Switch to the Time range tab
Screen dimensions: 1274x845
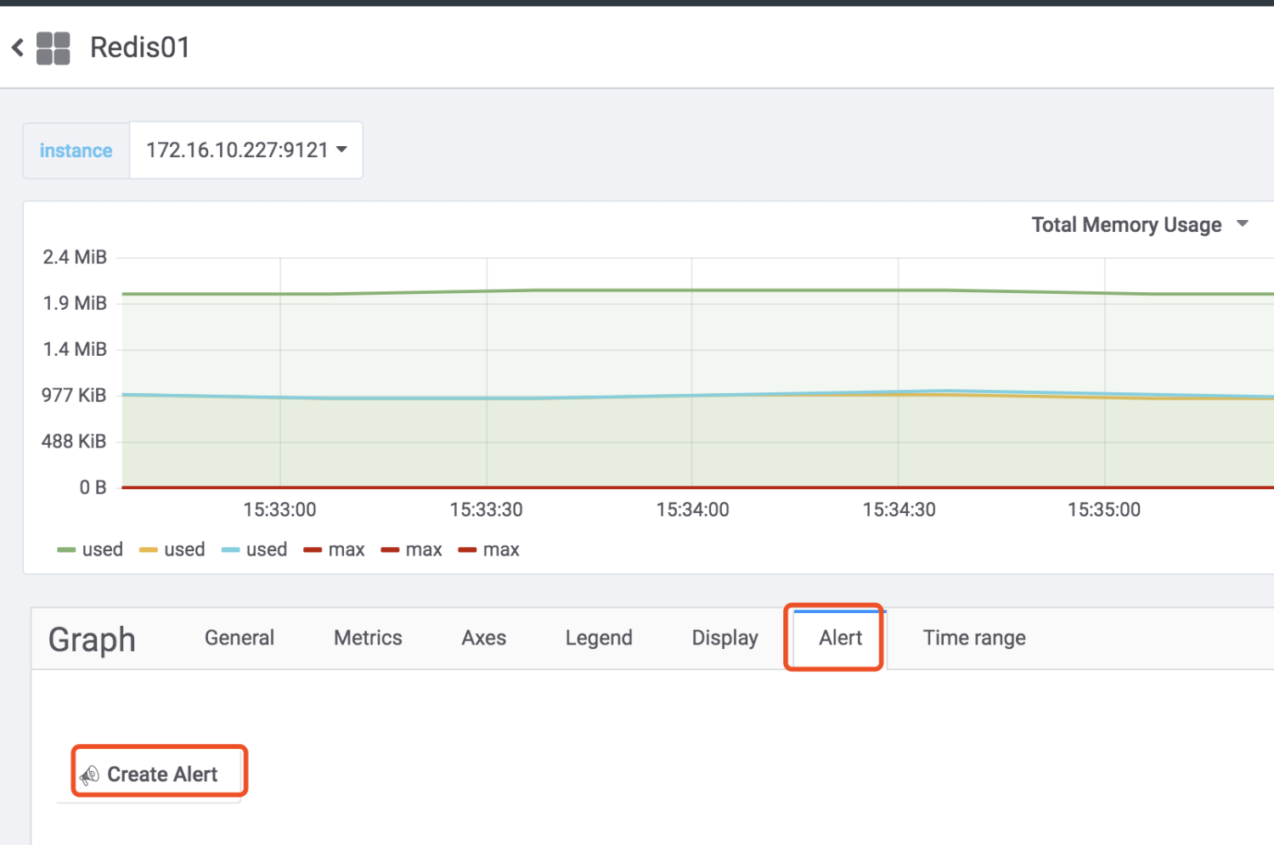(974, 638)
